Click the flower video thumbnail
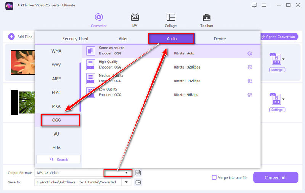 point(23,62)
